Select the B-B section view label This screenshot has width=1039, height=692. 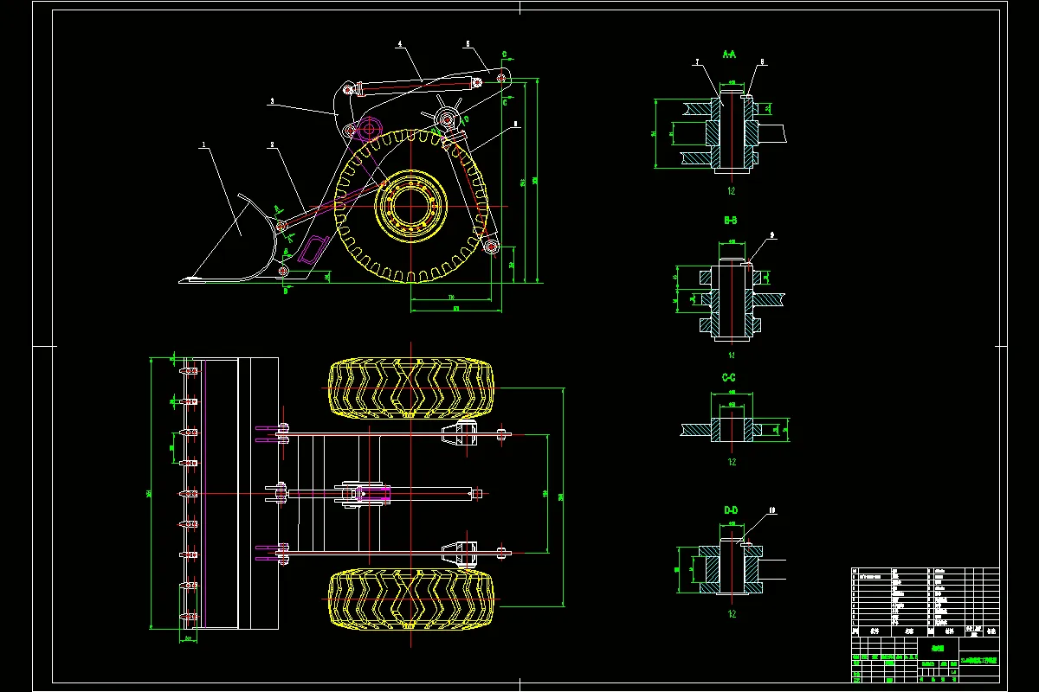732,221
